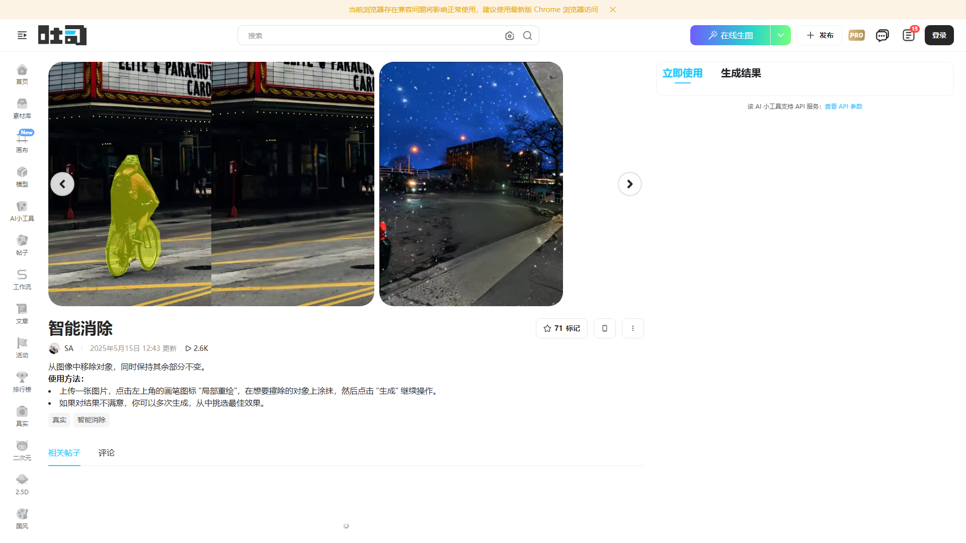Click the mobile phone icon button
This screenshot has width=966, height=543.
point(605,328)
